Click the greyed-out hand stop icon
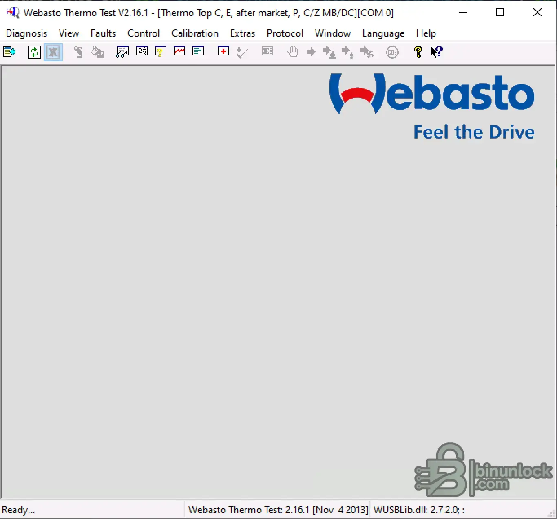The image size is (557, 519). [x=292, y=52]
